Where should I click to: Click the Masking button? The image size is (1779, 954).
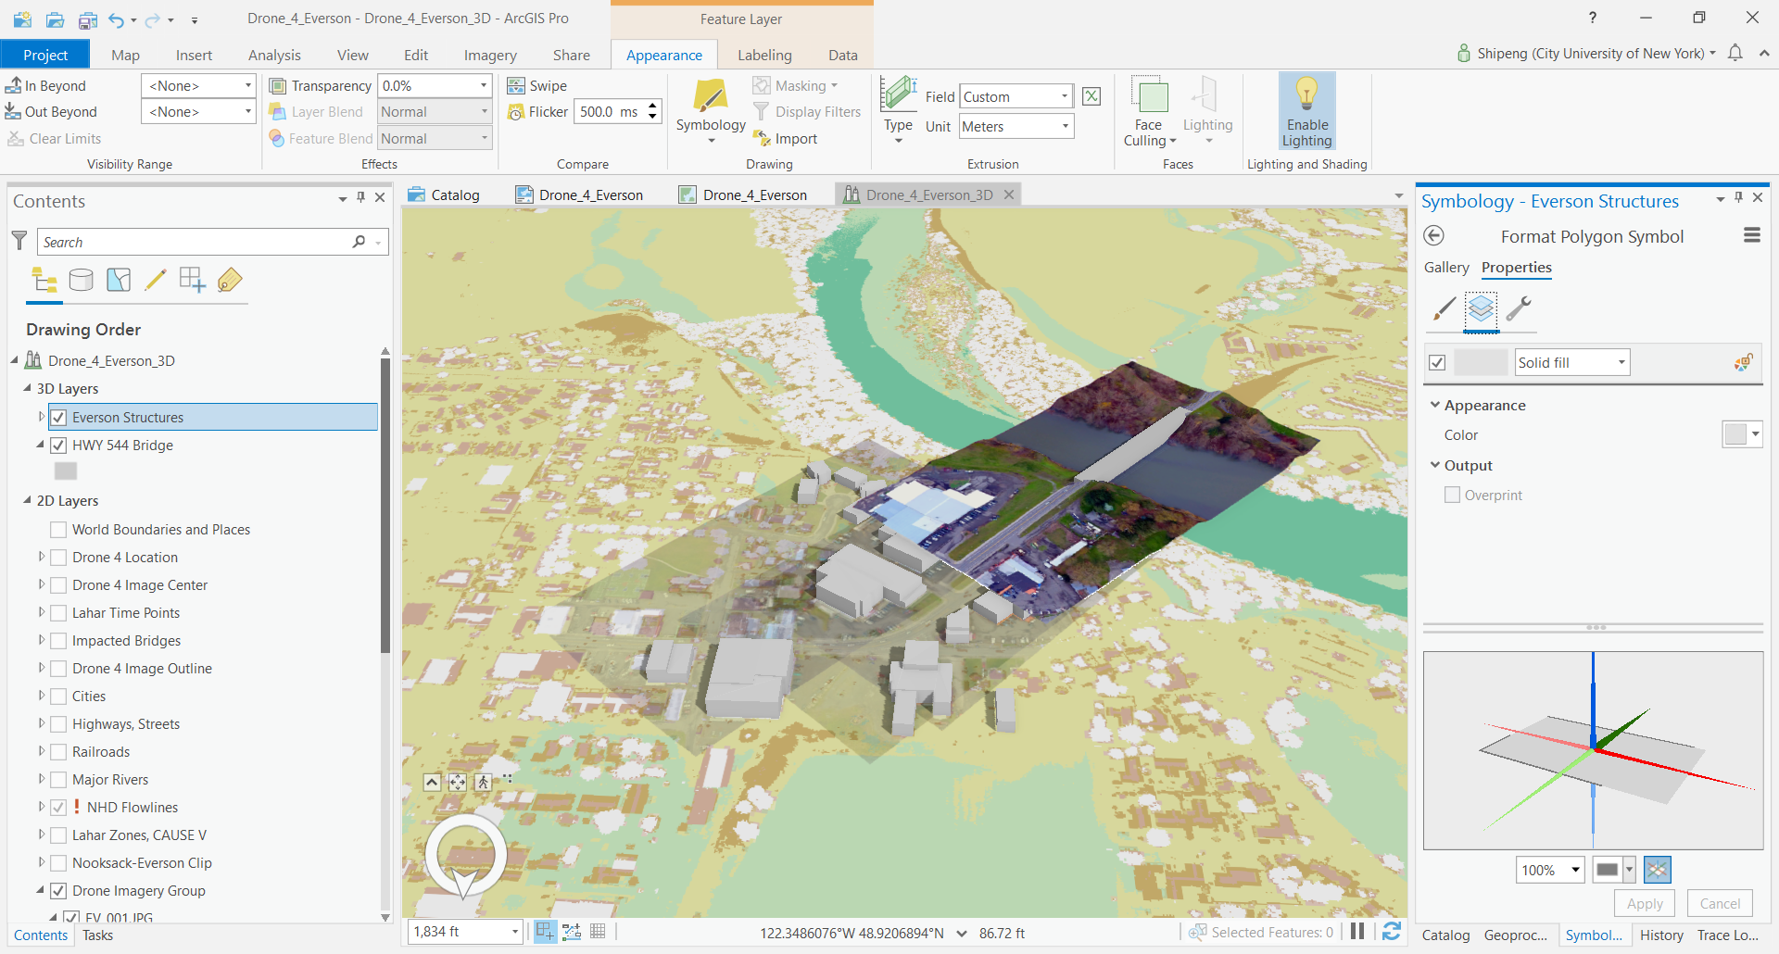tap(795, 85)
